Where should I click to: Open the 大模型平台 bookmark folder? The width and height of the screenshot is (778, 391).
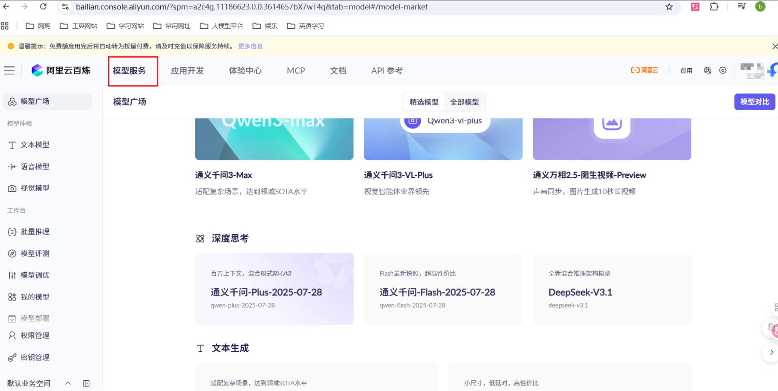[x=221, y=26]
